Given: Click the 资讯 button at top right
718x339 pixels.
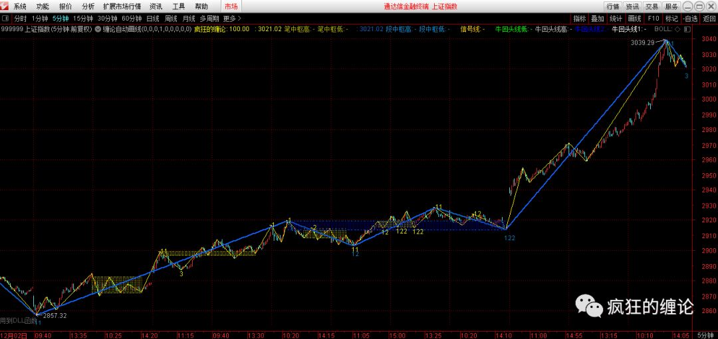Looking at the screenshot, I should [x=632, y=7].
